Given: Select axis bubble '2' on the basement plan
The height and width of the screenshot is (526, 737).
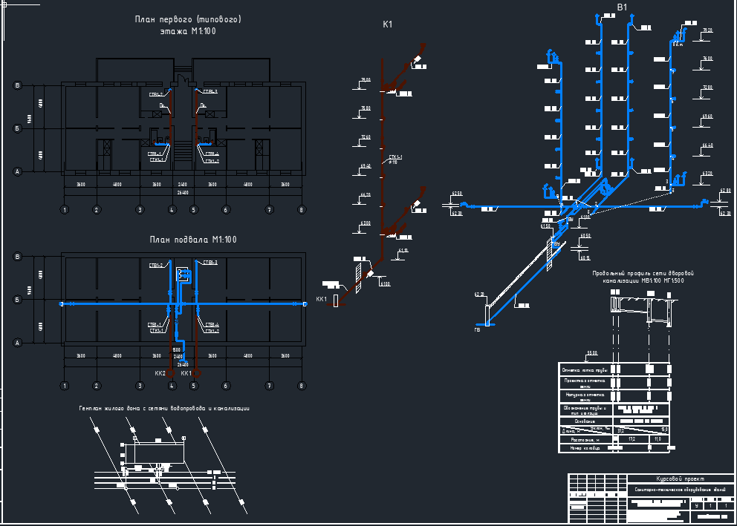Looking at the screenshot, I should [x=97, y=386].
